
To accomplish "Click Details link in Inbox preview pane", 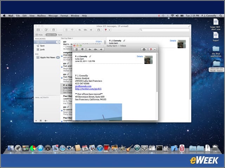I will 173,41.
